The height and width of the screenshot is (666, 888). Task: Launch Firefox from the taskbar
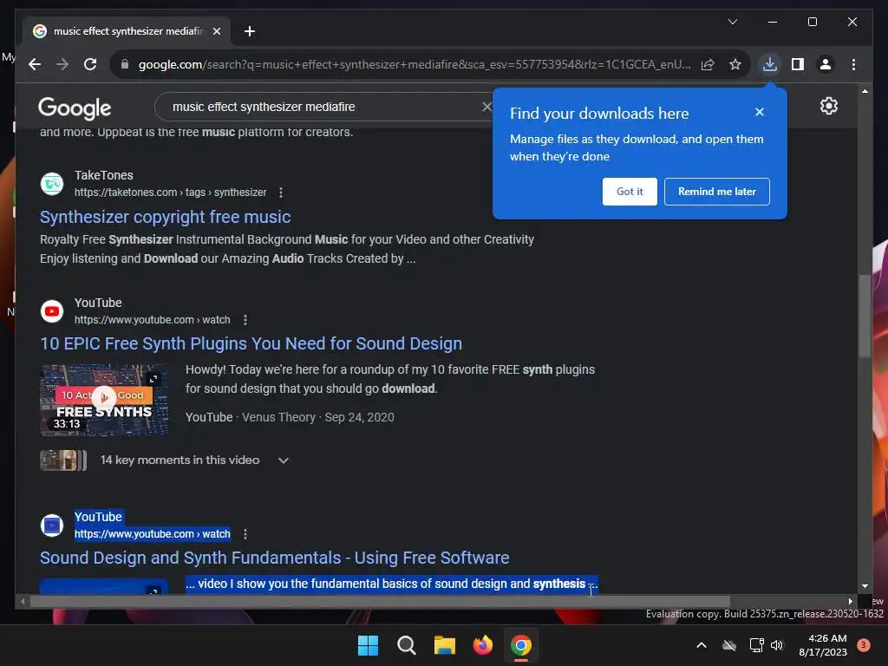[x=482, y=645]
